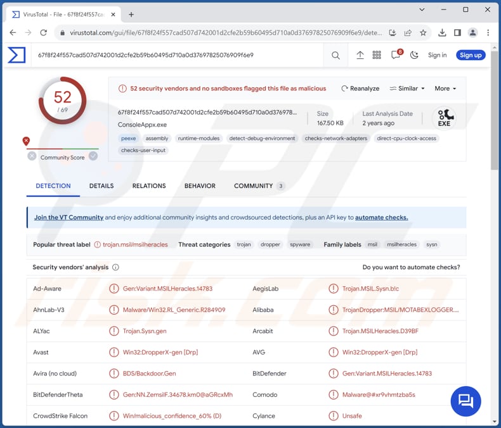Open a new browser tab
This screenshot has height=428, width=501.
click(131, 15)
